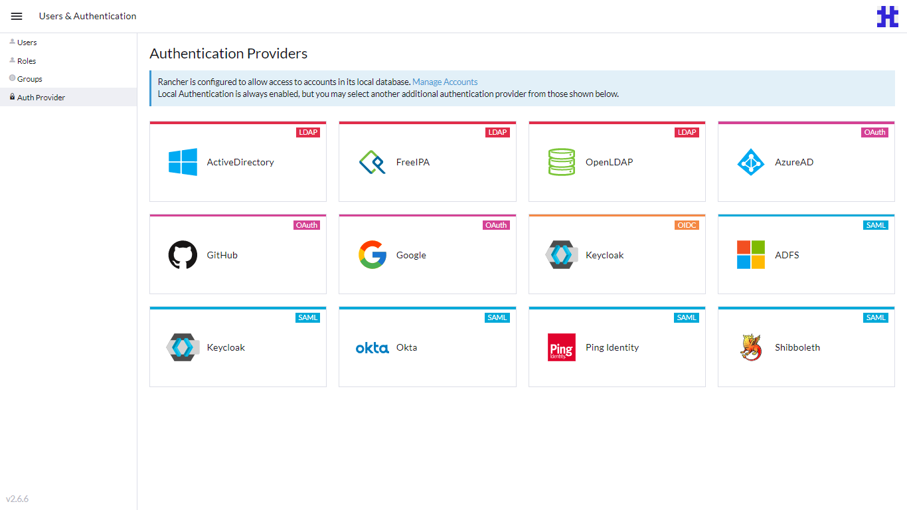Click the SAML badge on Okta card
This screenshot has height=510, width=907.
pos(497,317)
